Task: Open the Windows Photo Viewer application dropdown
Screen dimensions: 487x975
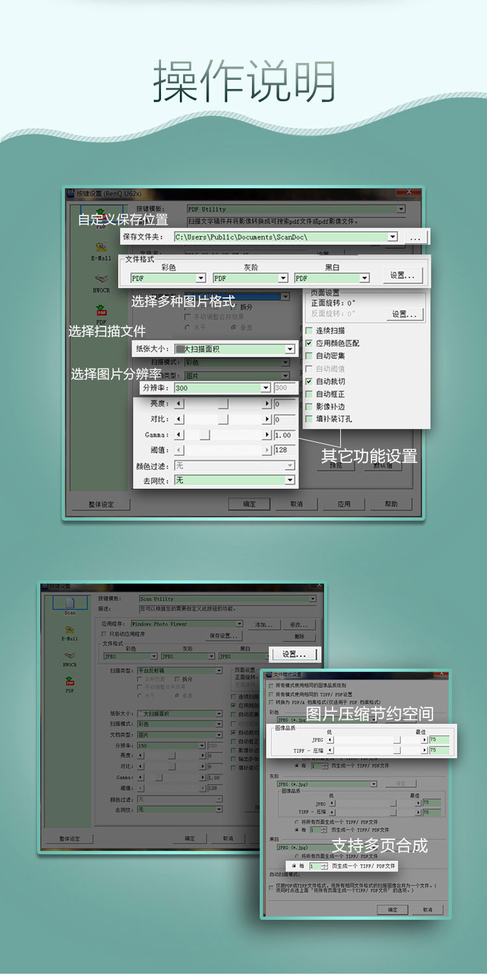Action: [x=240, y=624]
